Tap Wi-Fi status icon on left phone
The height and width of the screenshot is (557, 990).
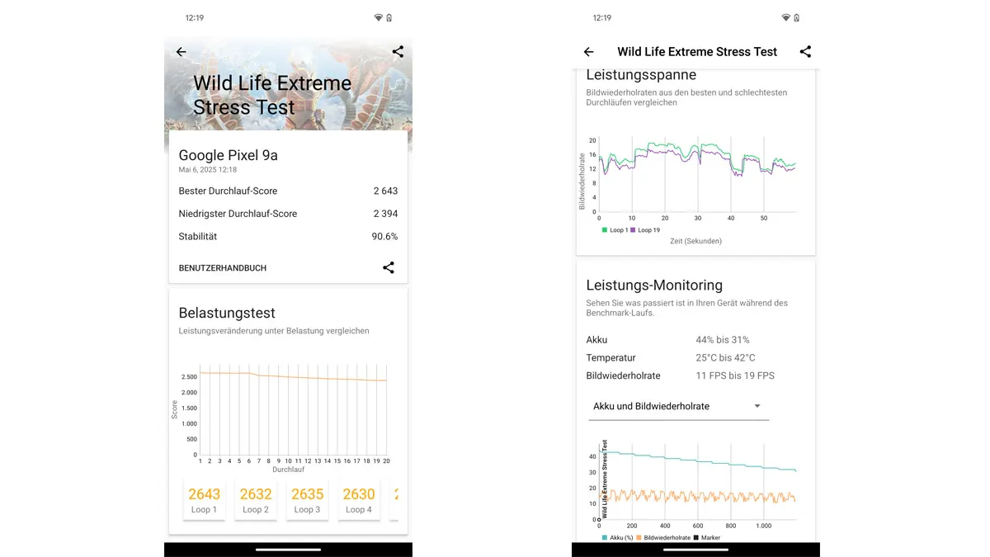click(378, 18)
